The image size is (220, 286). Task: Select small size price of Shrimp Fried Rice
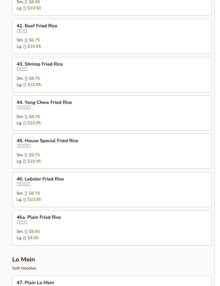pyautogui.click(x=34, y=78)
